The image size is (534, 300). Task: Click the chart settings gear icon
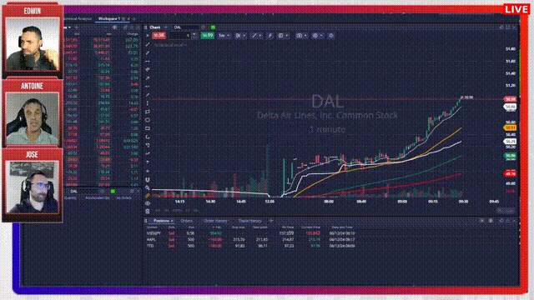(x=331, y=35)
